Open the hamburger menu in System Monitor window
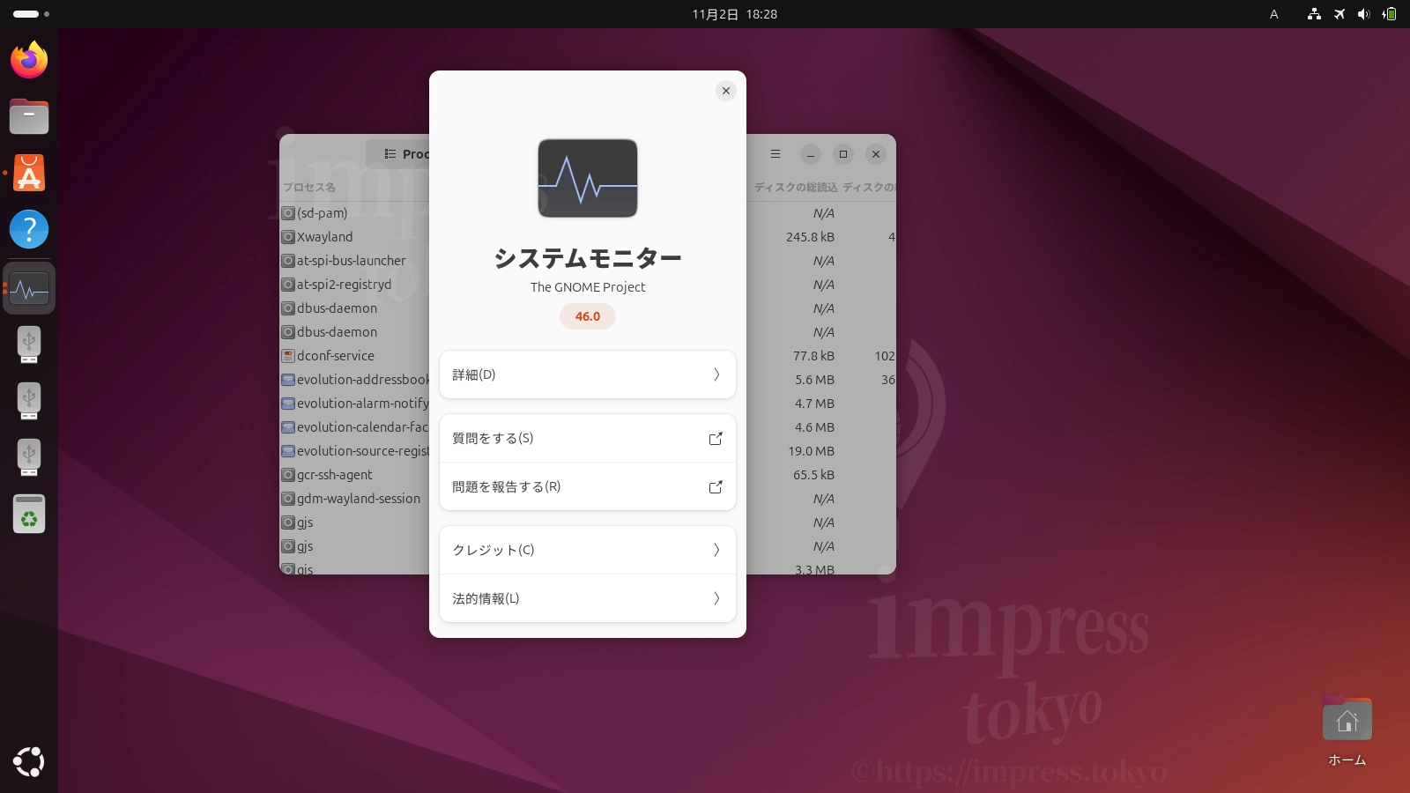 775,154
